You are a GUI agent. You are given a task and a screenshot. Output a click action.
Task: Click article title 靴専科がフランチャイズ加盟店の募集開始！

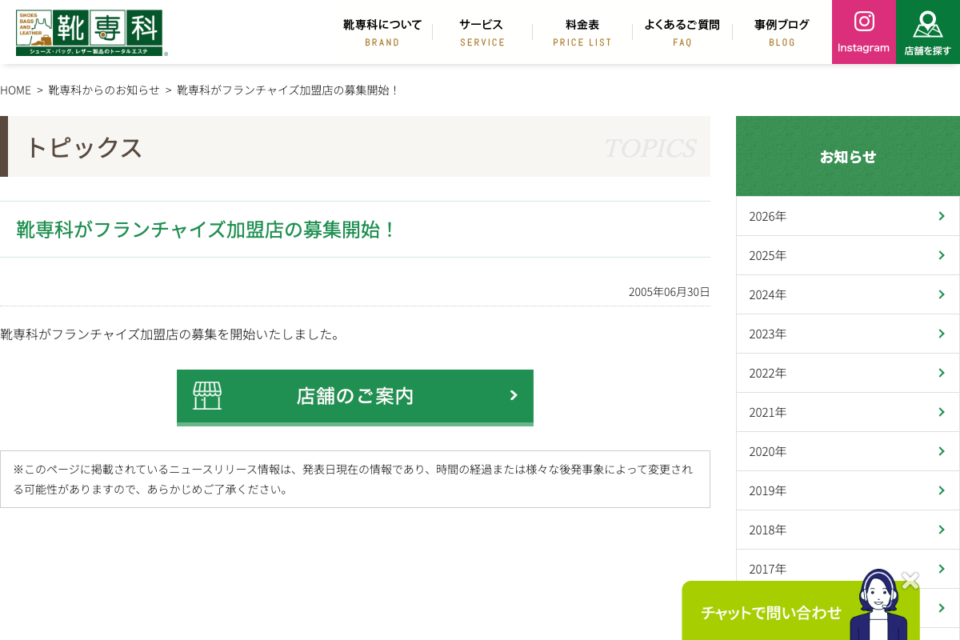207,230
